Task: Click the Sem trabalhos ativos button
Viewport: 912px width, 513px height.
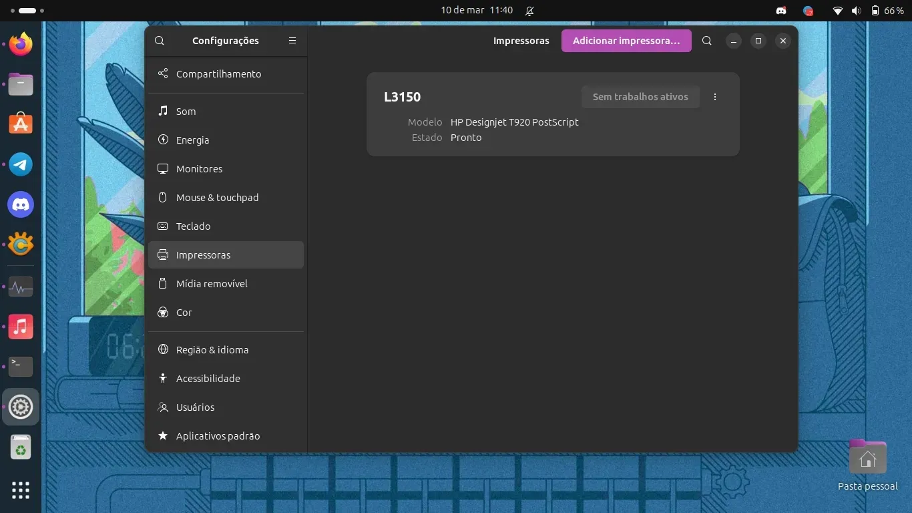Action: point(640,97)
